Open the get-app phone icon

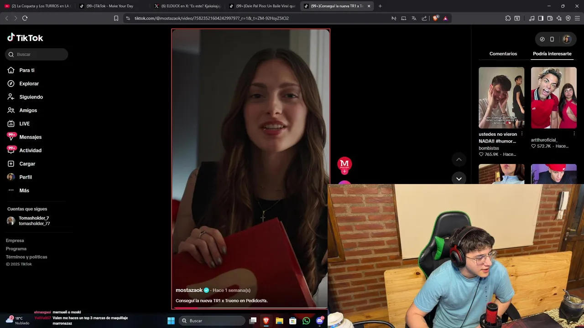pos(552,39)
